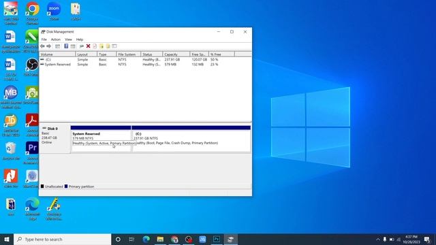Open Photoshop from taskbar
The image size is (436, 245).
point(217,239)
